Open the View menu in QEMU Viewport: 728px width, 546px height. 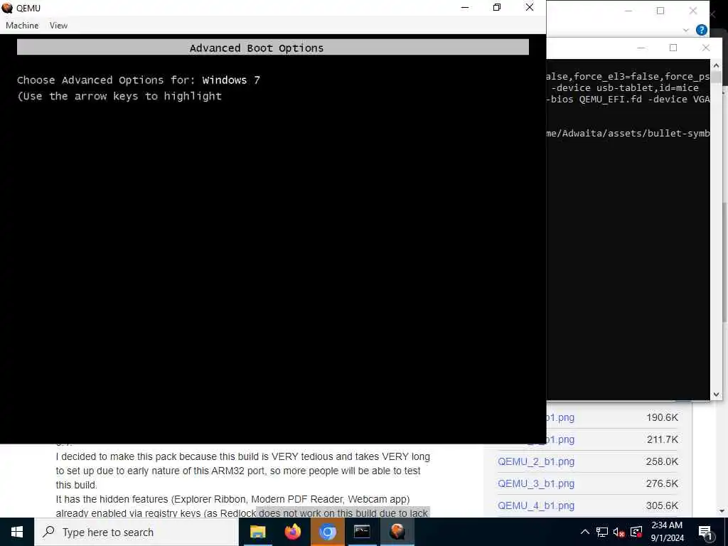[x=58, y=26]
